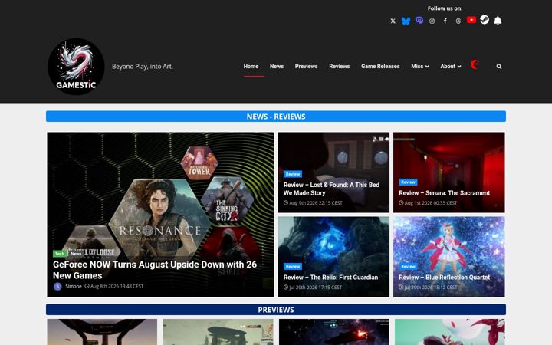Open the second preview thumbnail with green sky
Viewport: 552px width, 345px height.
(218, 332)
